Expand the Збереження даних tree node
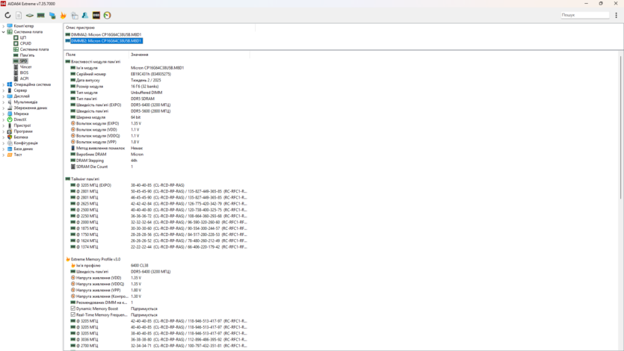624x351 pixels. [x=4, y=108]
